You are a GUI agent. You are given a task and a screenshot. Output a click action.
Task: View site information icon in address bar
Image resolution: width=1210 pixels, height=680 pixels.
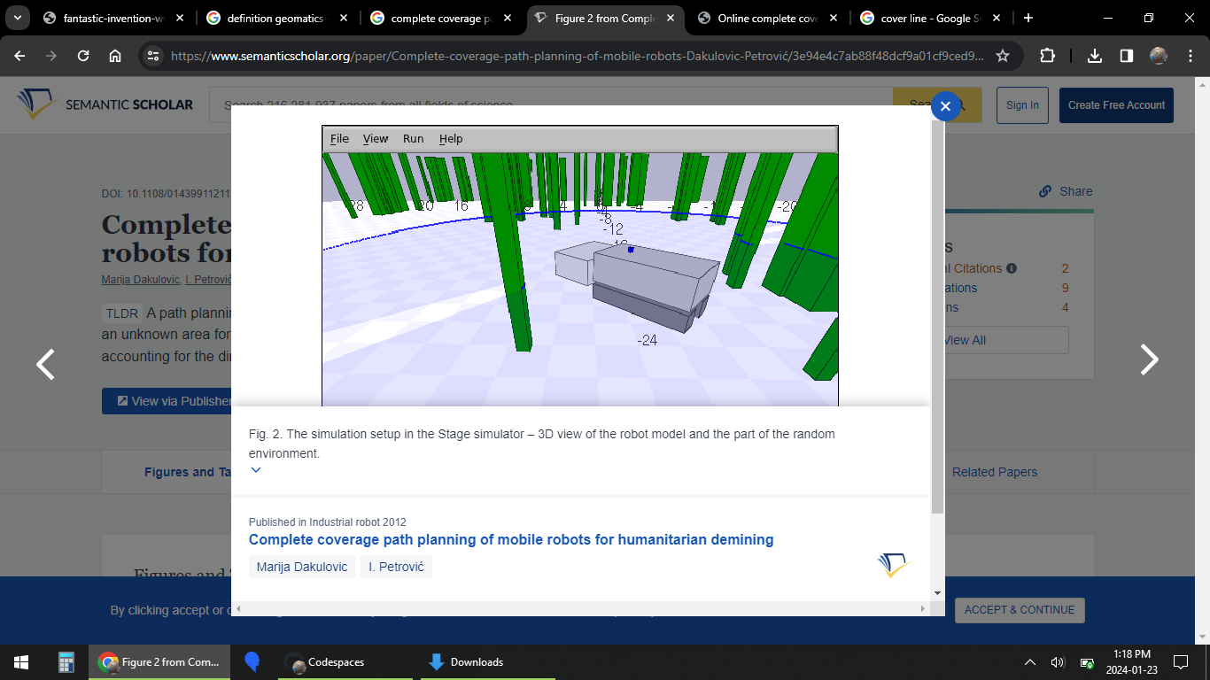point(153,56)
